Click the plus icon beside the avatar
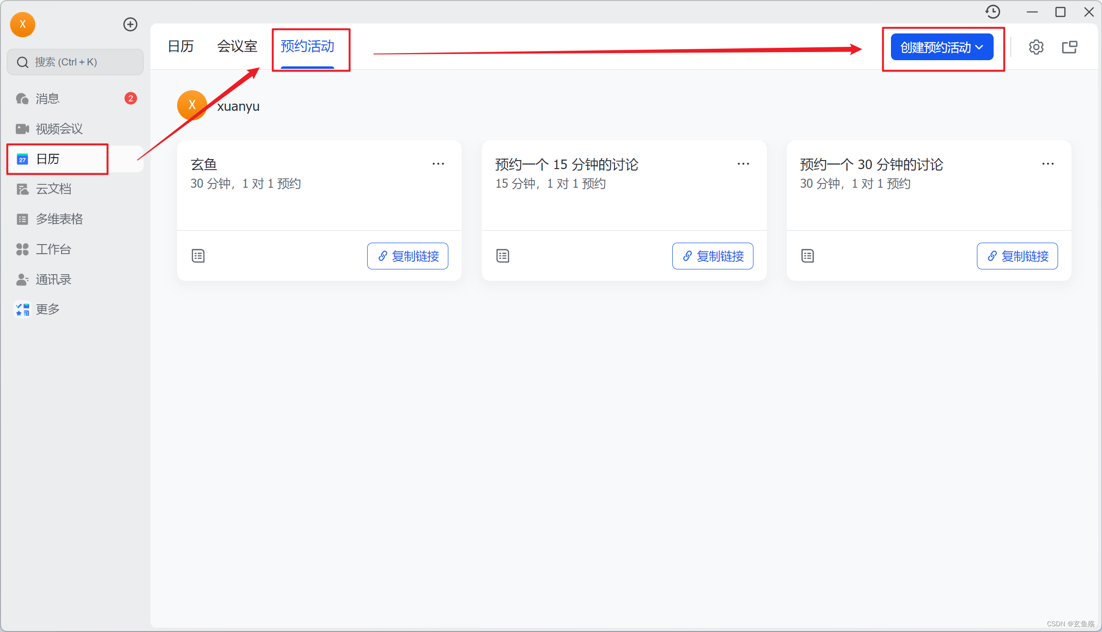Viewport: 1102px width, 632px height. [130, 24]
